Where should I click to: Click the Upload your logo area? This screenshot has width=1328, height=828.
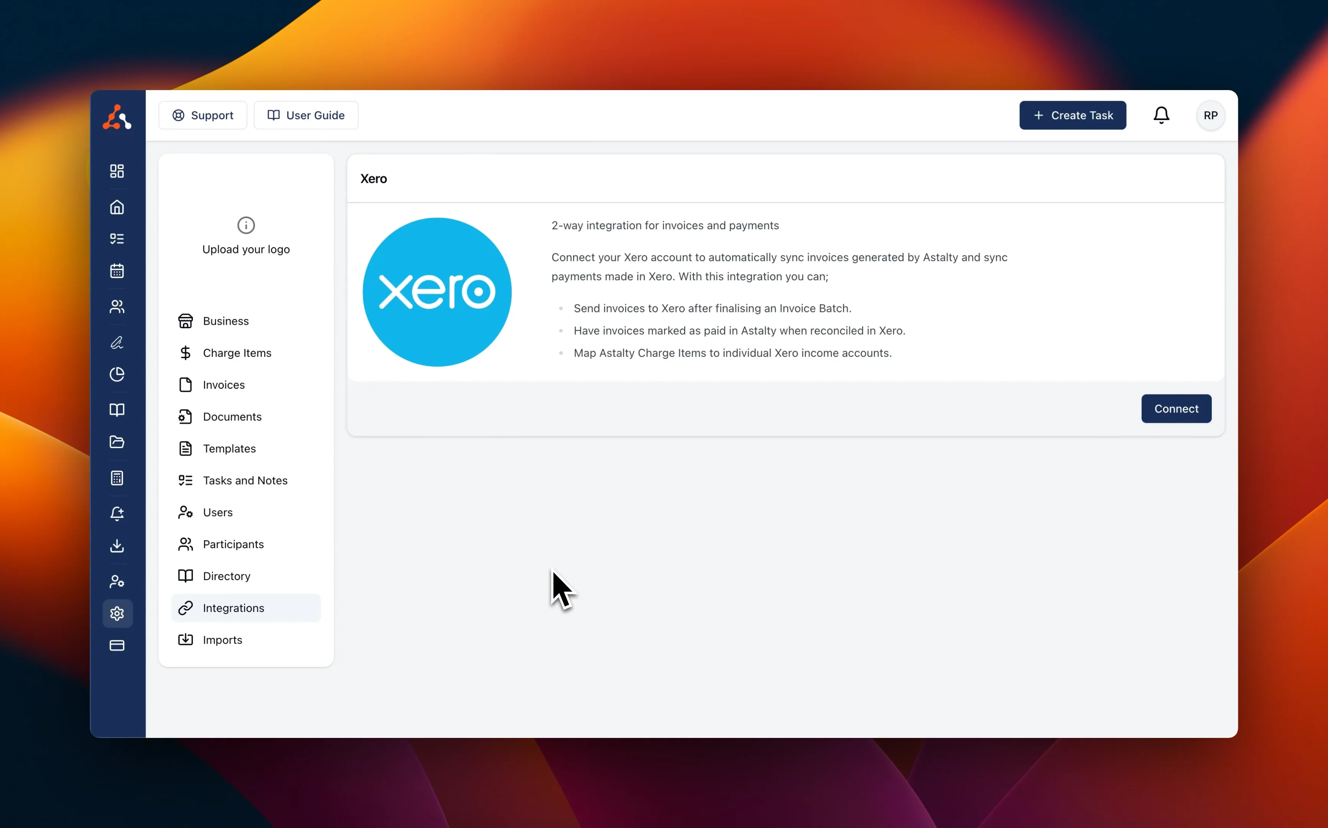tap(246, 236)
